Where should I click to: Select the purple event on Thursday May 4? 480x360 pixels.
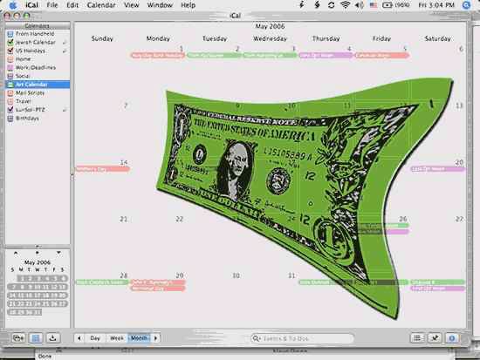326,56
